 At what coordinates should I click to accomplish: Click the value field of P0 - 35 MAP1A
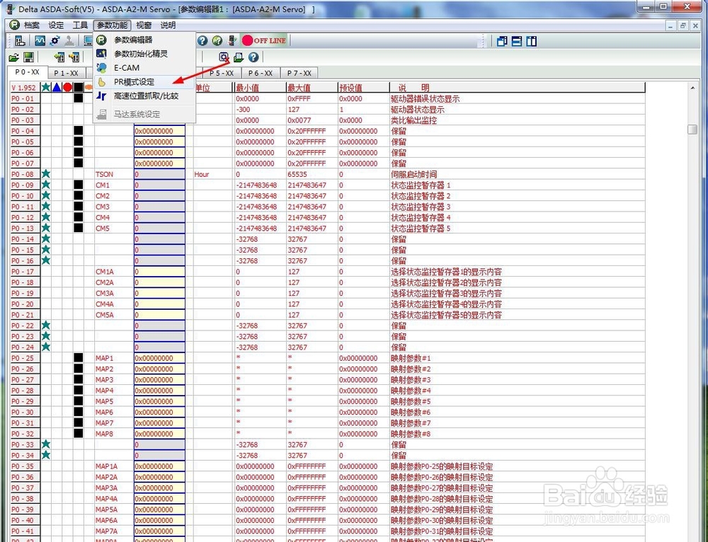tap(159, 466)
